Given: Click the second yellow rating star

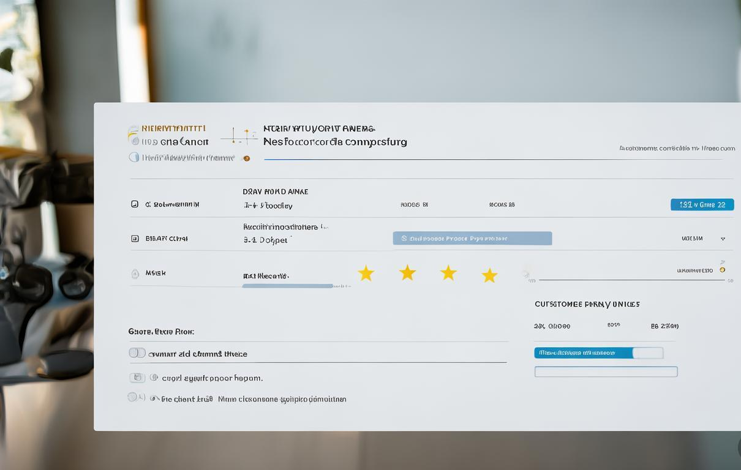Looking at the screenshot, I should [x=408, y=272].
